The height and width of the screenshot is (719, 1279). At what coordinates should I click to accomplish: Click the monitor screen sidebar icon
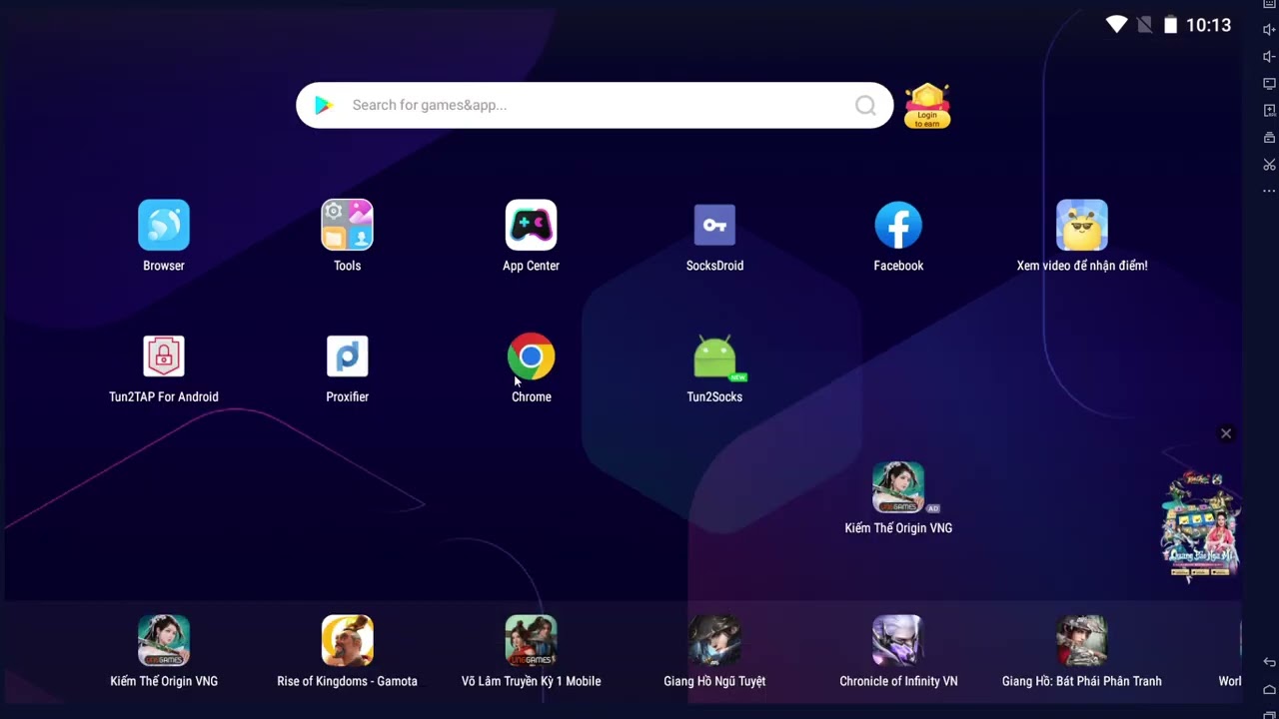point(1269,84)
